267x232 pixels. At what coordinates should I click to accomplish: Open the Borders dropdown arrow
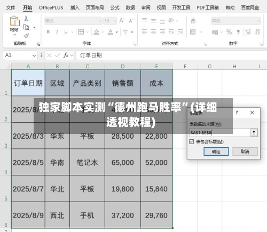pos(88,32)
